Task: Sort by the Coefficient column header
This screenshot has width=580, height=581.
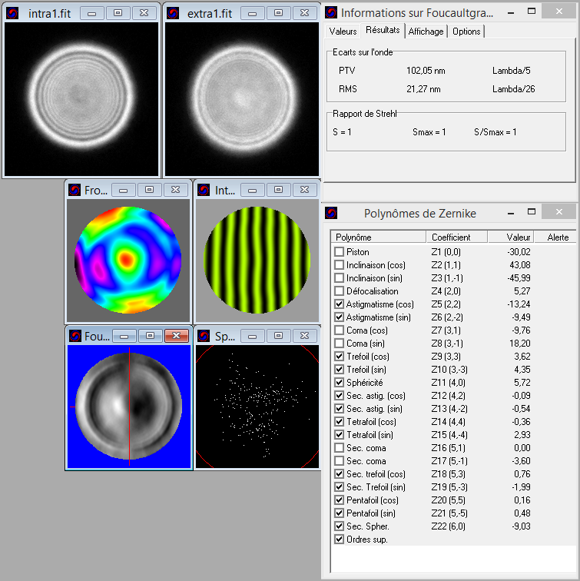Action: 456,237
